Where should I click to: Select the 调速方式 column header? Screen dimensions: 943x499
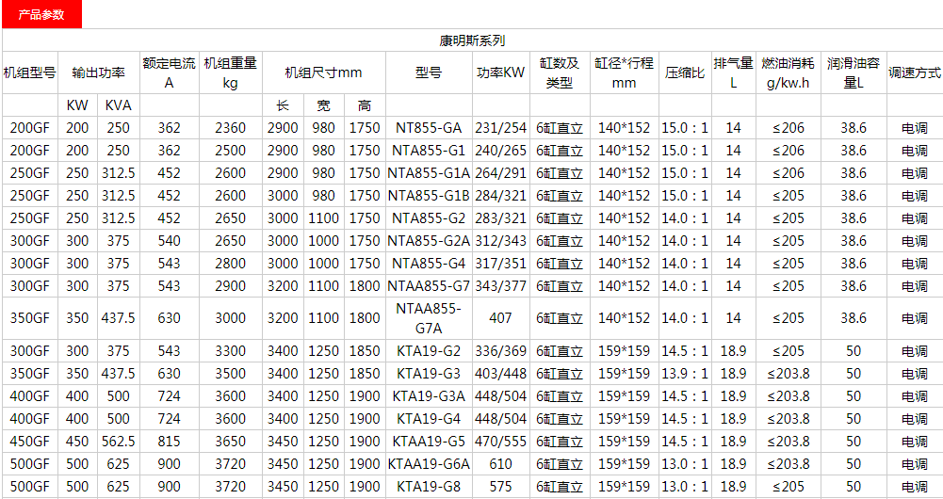(915, 72)
